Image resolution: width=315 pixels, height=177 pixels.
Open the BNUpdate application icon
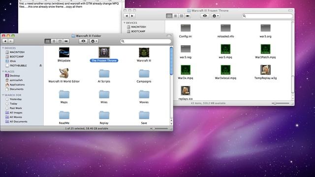[64, 53]
